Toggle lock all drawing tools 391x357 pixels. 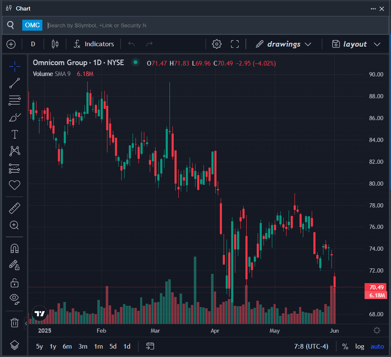[14, 283]
